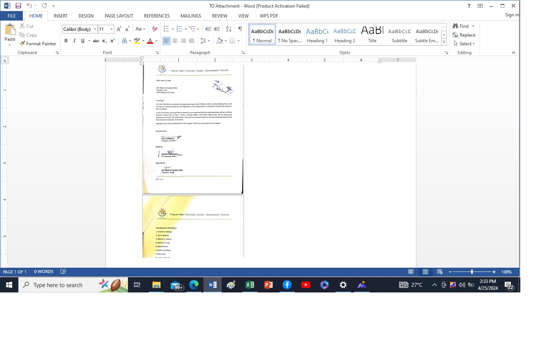Click the Replace button
The width and height of the screenshot is (547, 345).
464,35
